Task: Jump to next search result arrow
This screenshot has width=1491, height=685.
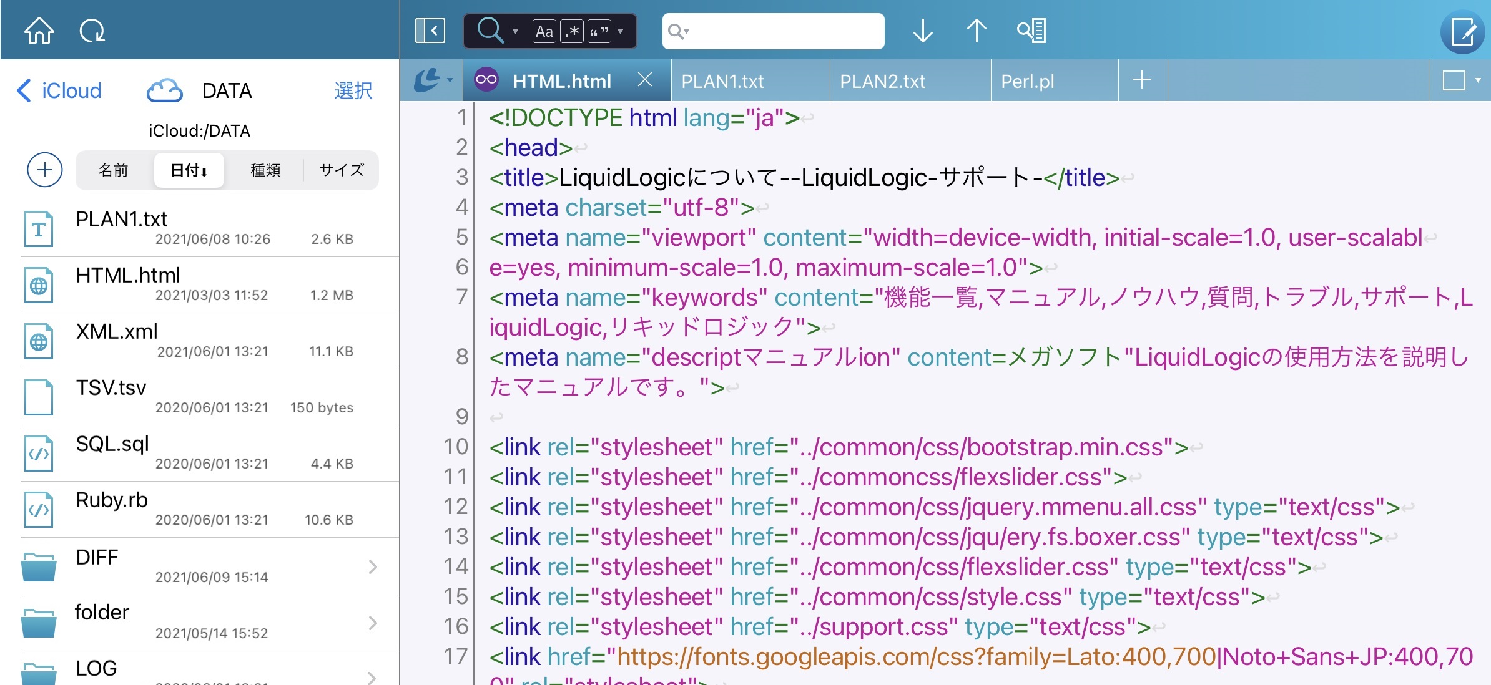Action: (x=922, y=30)
